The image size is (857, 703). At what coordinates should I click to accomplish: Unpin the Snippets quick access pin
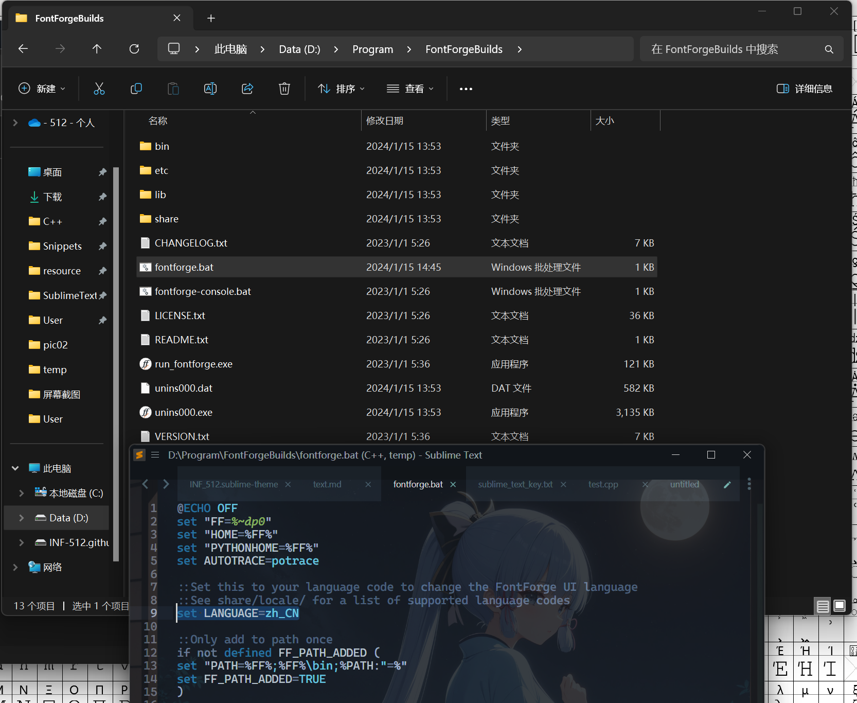coord(102,246)
